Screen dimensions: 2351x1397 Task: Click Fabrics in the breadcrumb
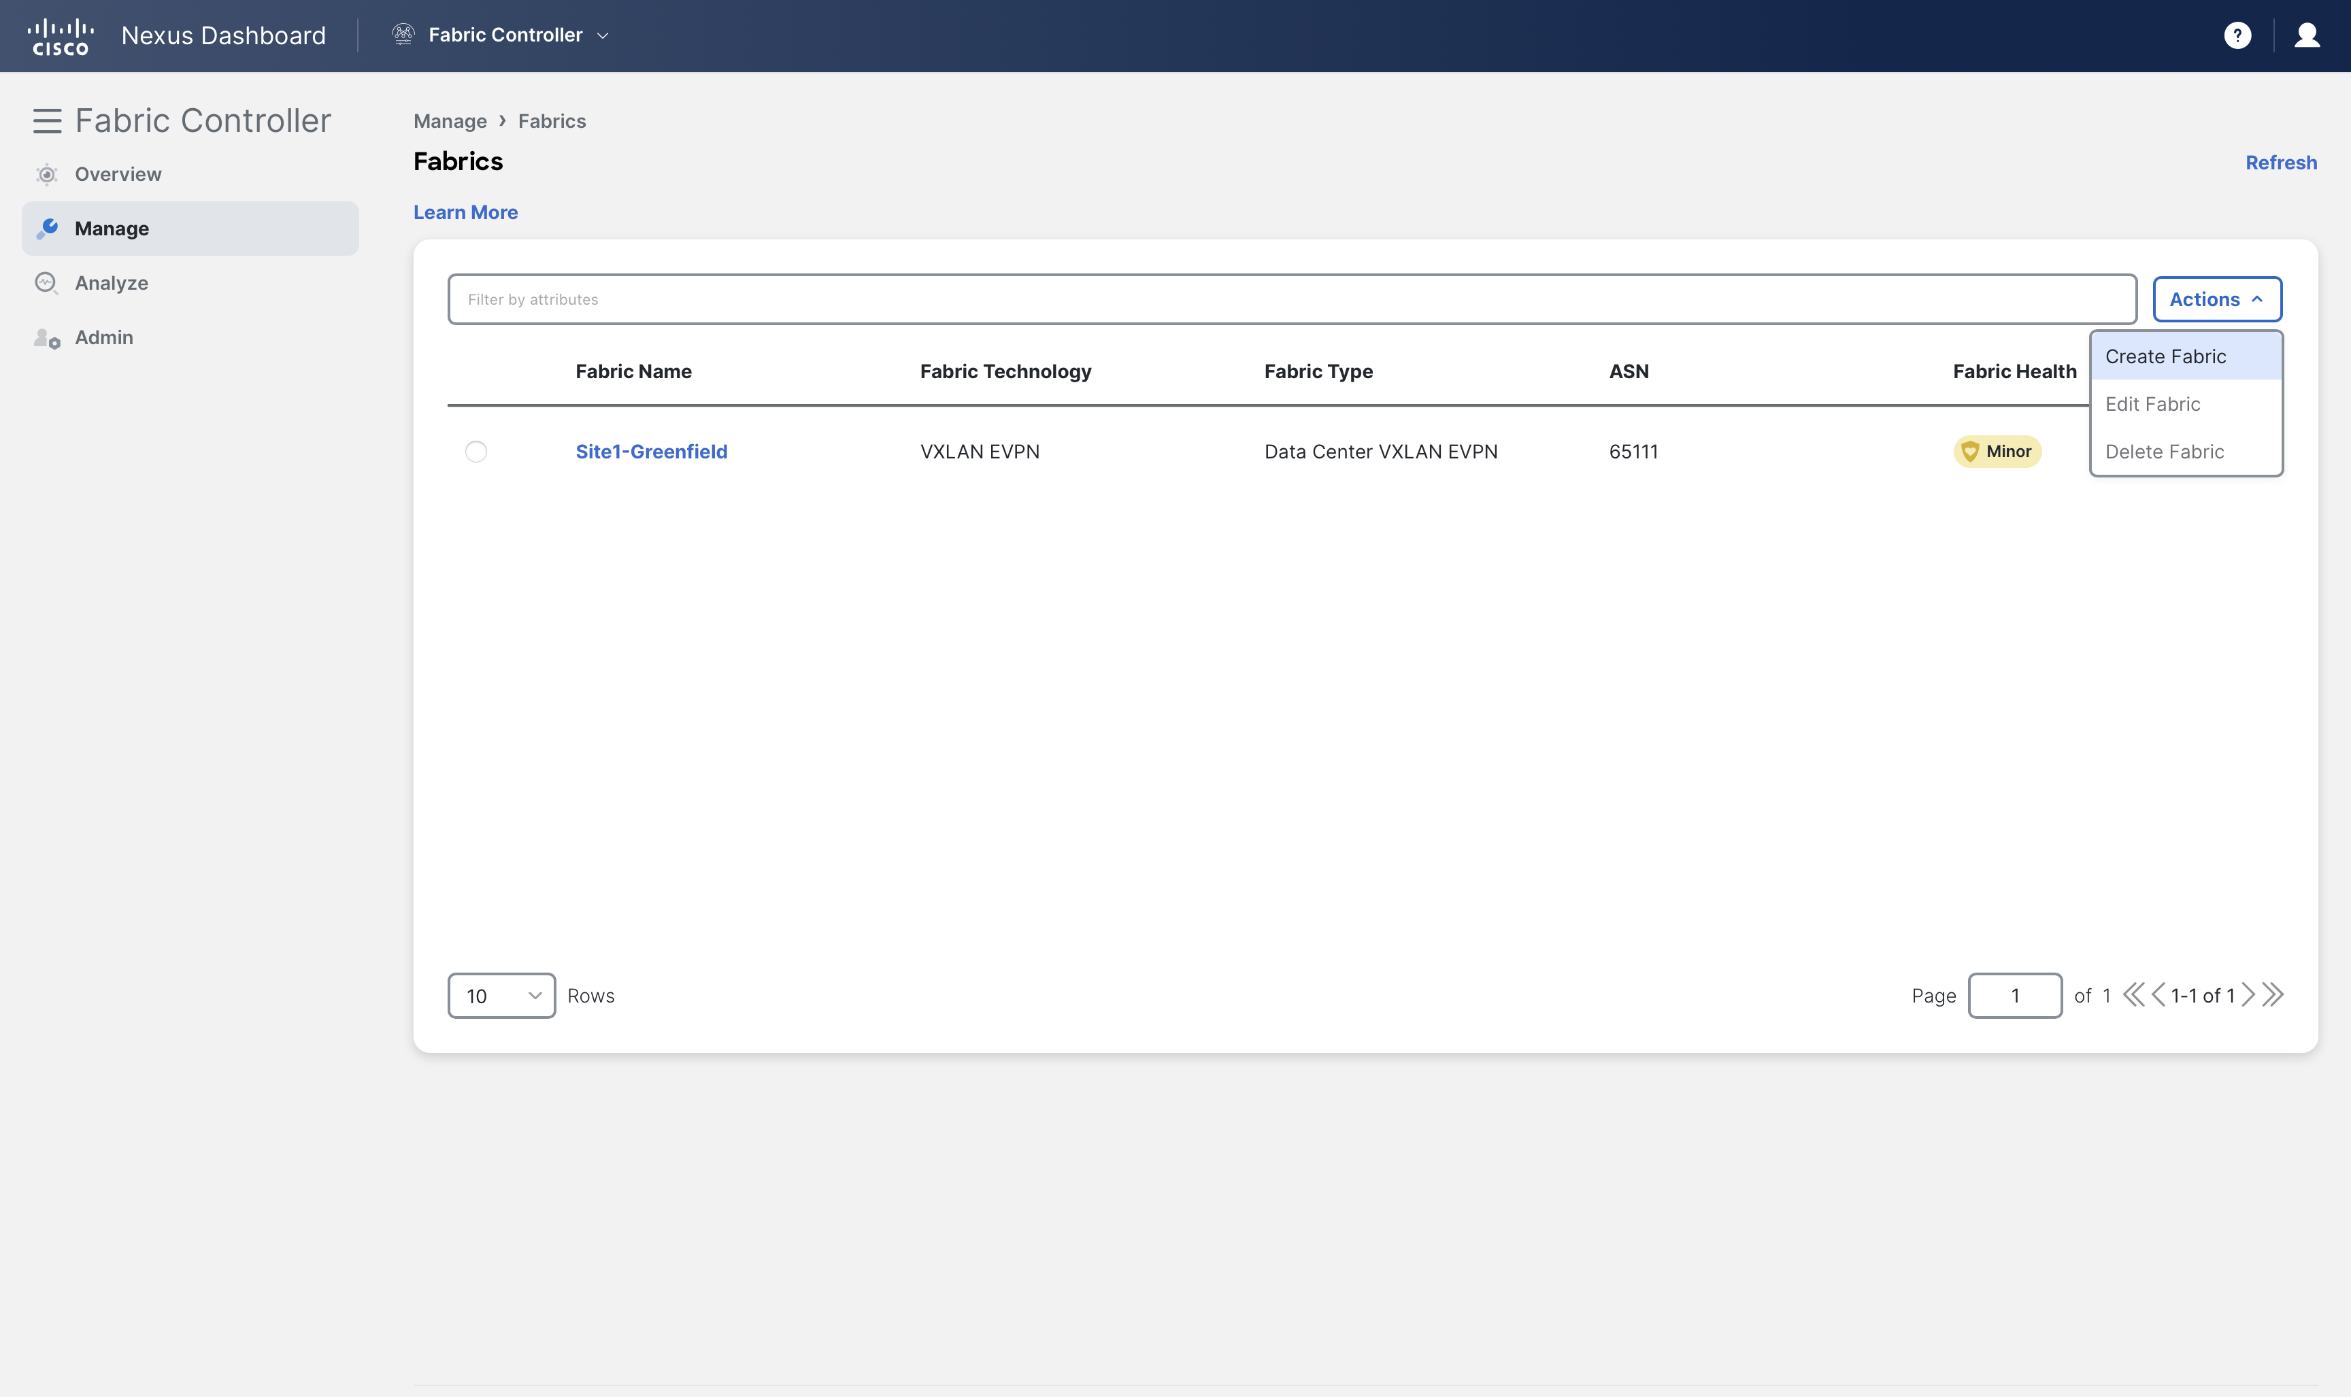552,122
